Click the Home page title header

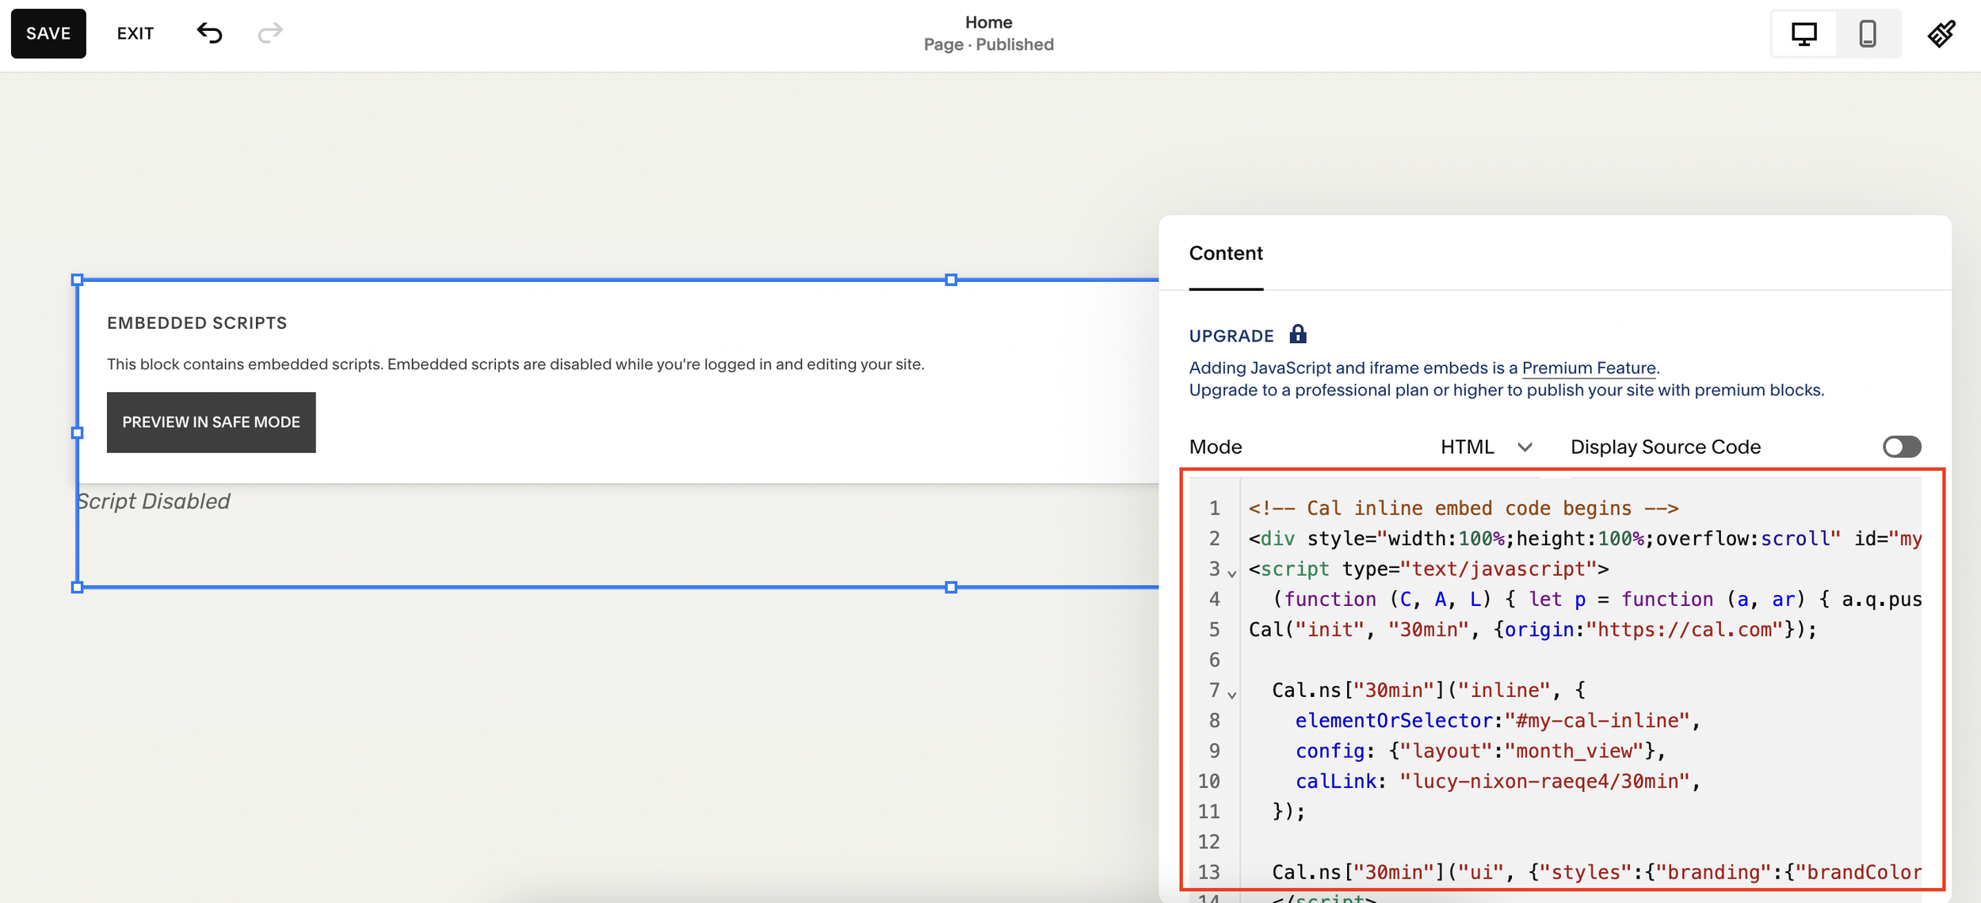point(988,22)
